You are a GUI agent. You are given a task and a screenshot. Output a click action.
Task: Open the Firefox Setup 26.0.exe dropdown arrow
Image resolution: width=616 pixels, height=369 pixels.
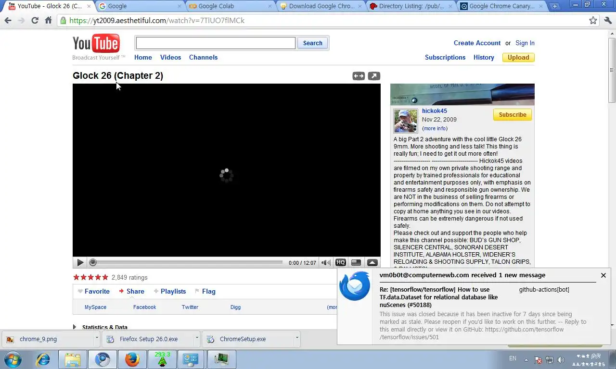coord(197,338)
